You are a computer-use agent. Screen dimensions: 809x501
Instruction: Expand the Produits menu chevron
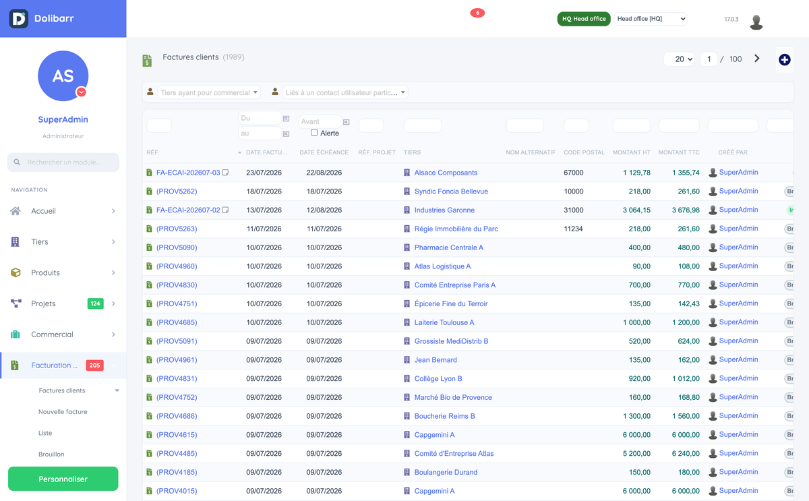click(x=113, y=273)
